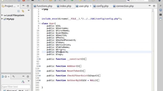Expand the MyApp project node

coord(2,19)
